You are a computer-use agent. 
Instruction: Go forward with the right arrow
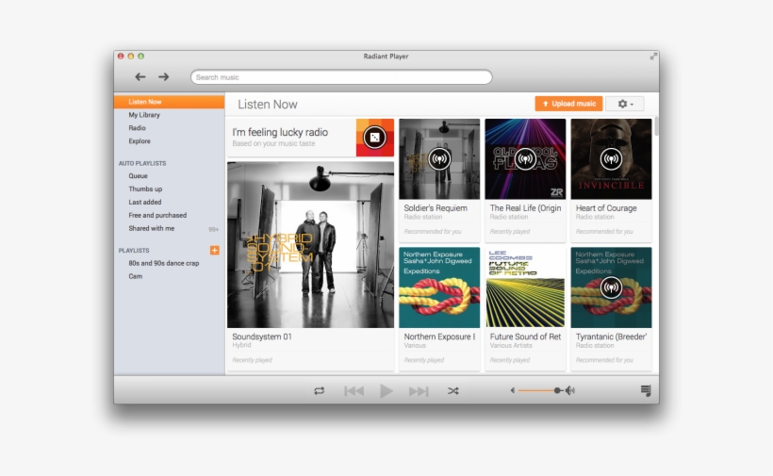point(164,77)
